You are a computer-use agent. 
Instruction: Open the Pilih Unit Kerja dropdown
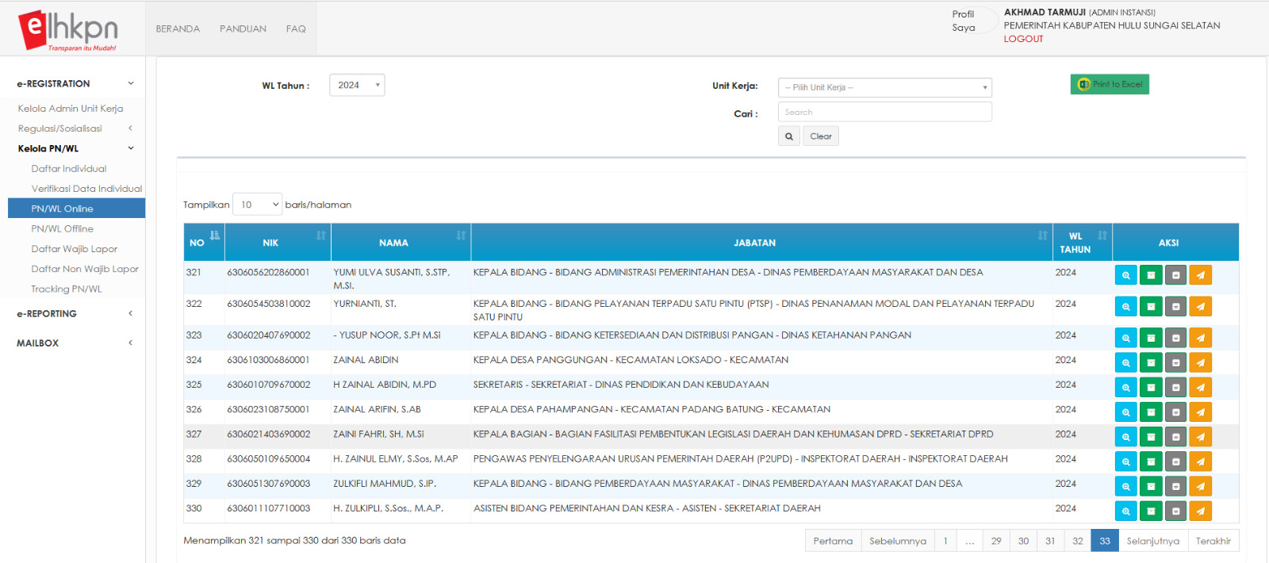(x=884, y=87)
